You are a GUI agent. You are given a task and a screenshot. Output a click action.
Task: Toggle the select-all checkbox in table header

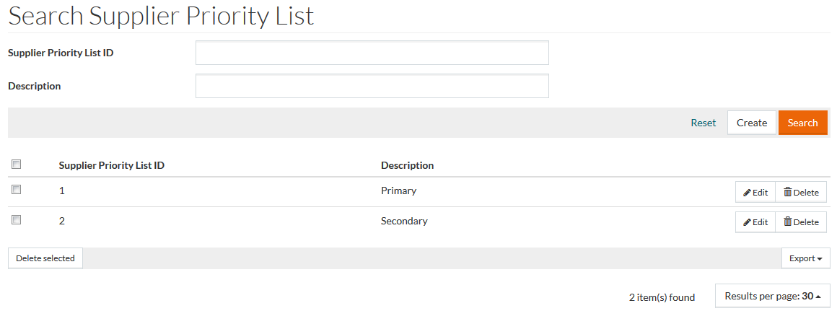click(17, 165)
